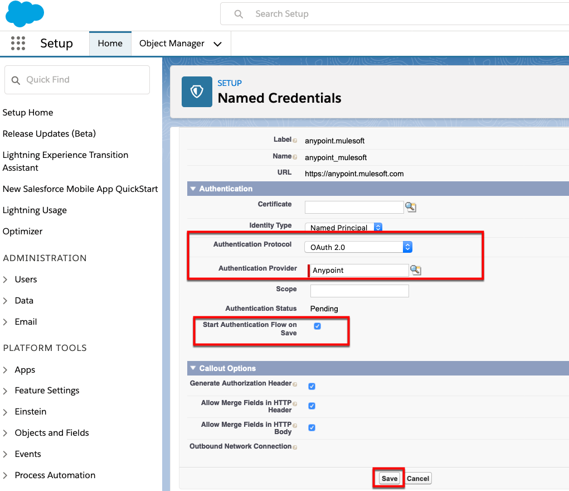Toggle Allow Merge Fields in HTTP Body
Image resolution: width=569 pixels, height=491 pixels.
tap(312, 428)
